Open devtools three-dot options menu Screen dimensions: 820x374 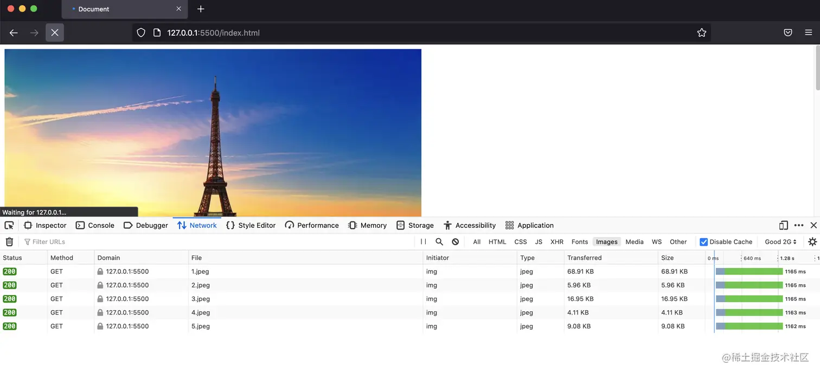pyautogui.click(x=799, y=225)
